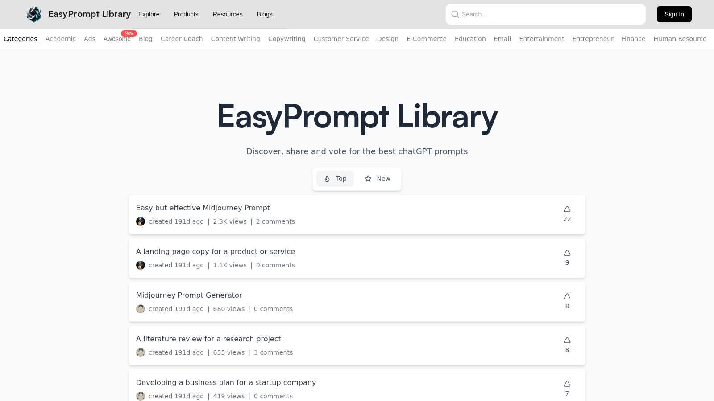This screenshot has height=401, width=714.
Task: Select the Entrepreneur category
Action: (593, 39)
